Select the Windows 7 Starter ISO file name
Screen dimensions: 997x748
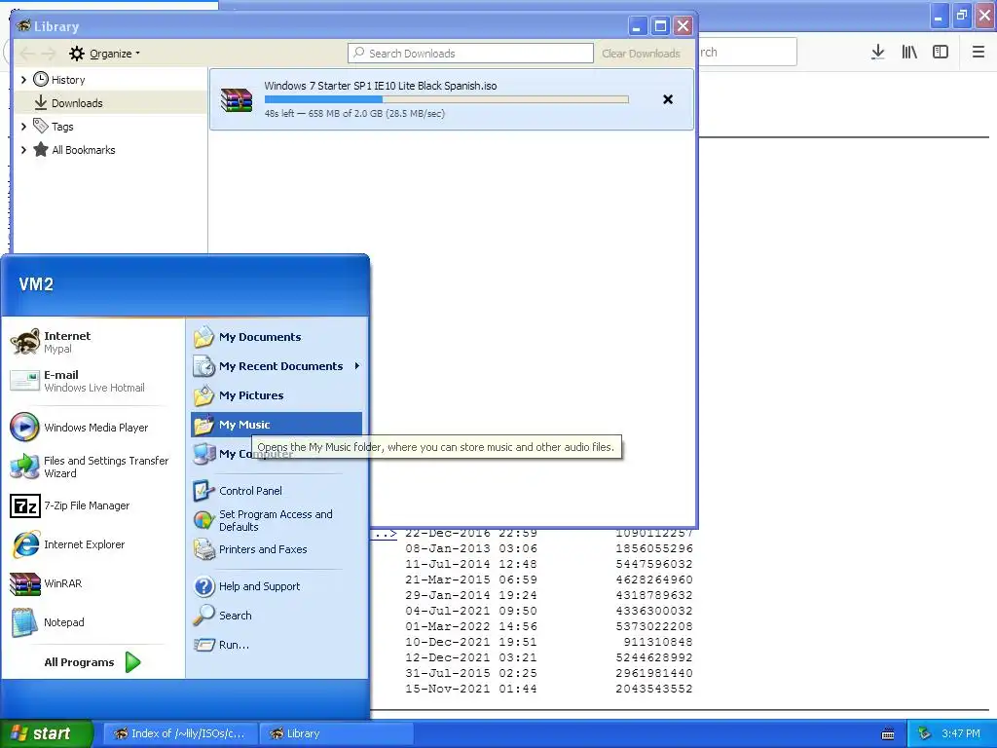pyautogui.click(x=381, y=86)
